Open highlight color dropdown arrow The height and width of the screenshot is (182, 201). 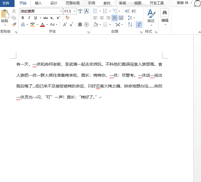[x=37, y=24]
